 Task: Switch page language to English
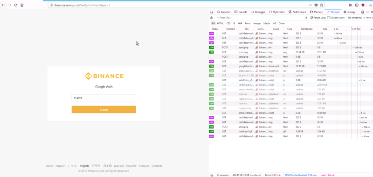point(84,166)
